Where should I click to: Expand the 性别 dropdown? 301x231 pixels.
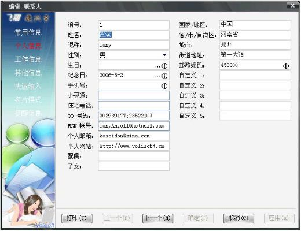(164, 55)
